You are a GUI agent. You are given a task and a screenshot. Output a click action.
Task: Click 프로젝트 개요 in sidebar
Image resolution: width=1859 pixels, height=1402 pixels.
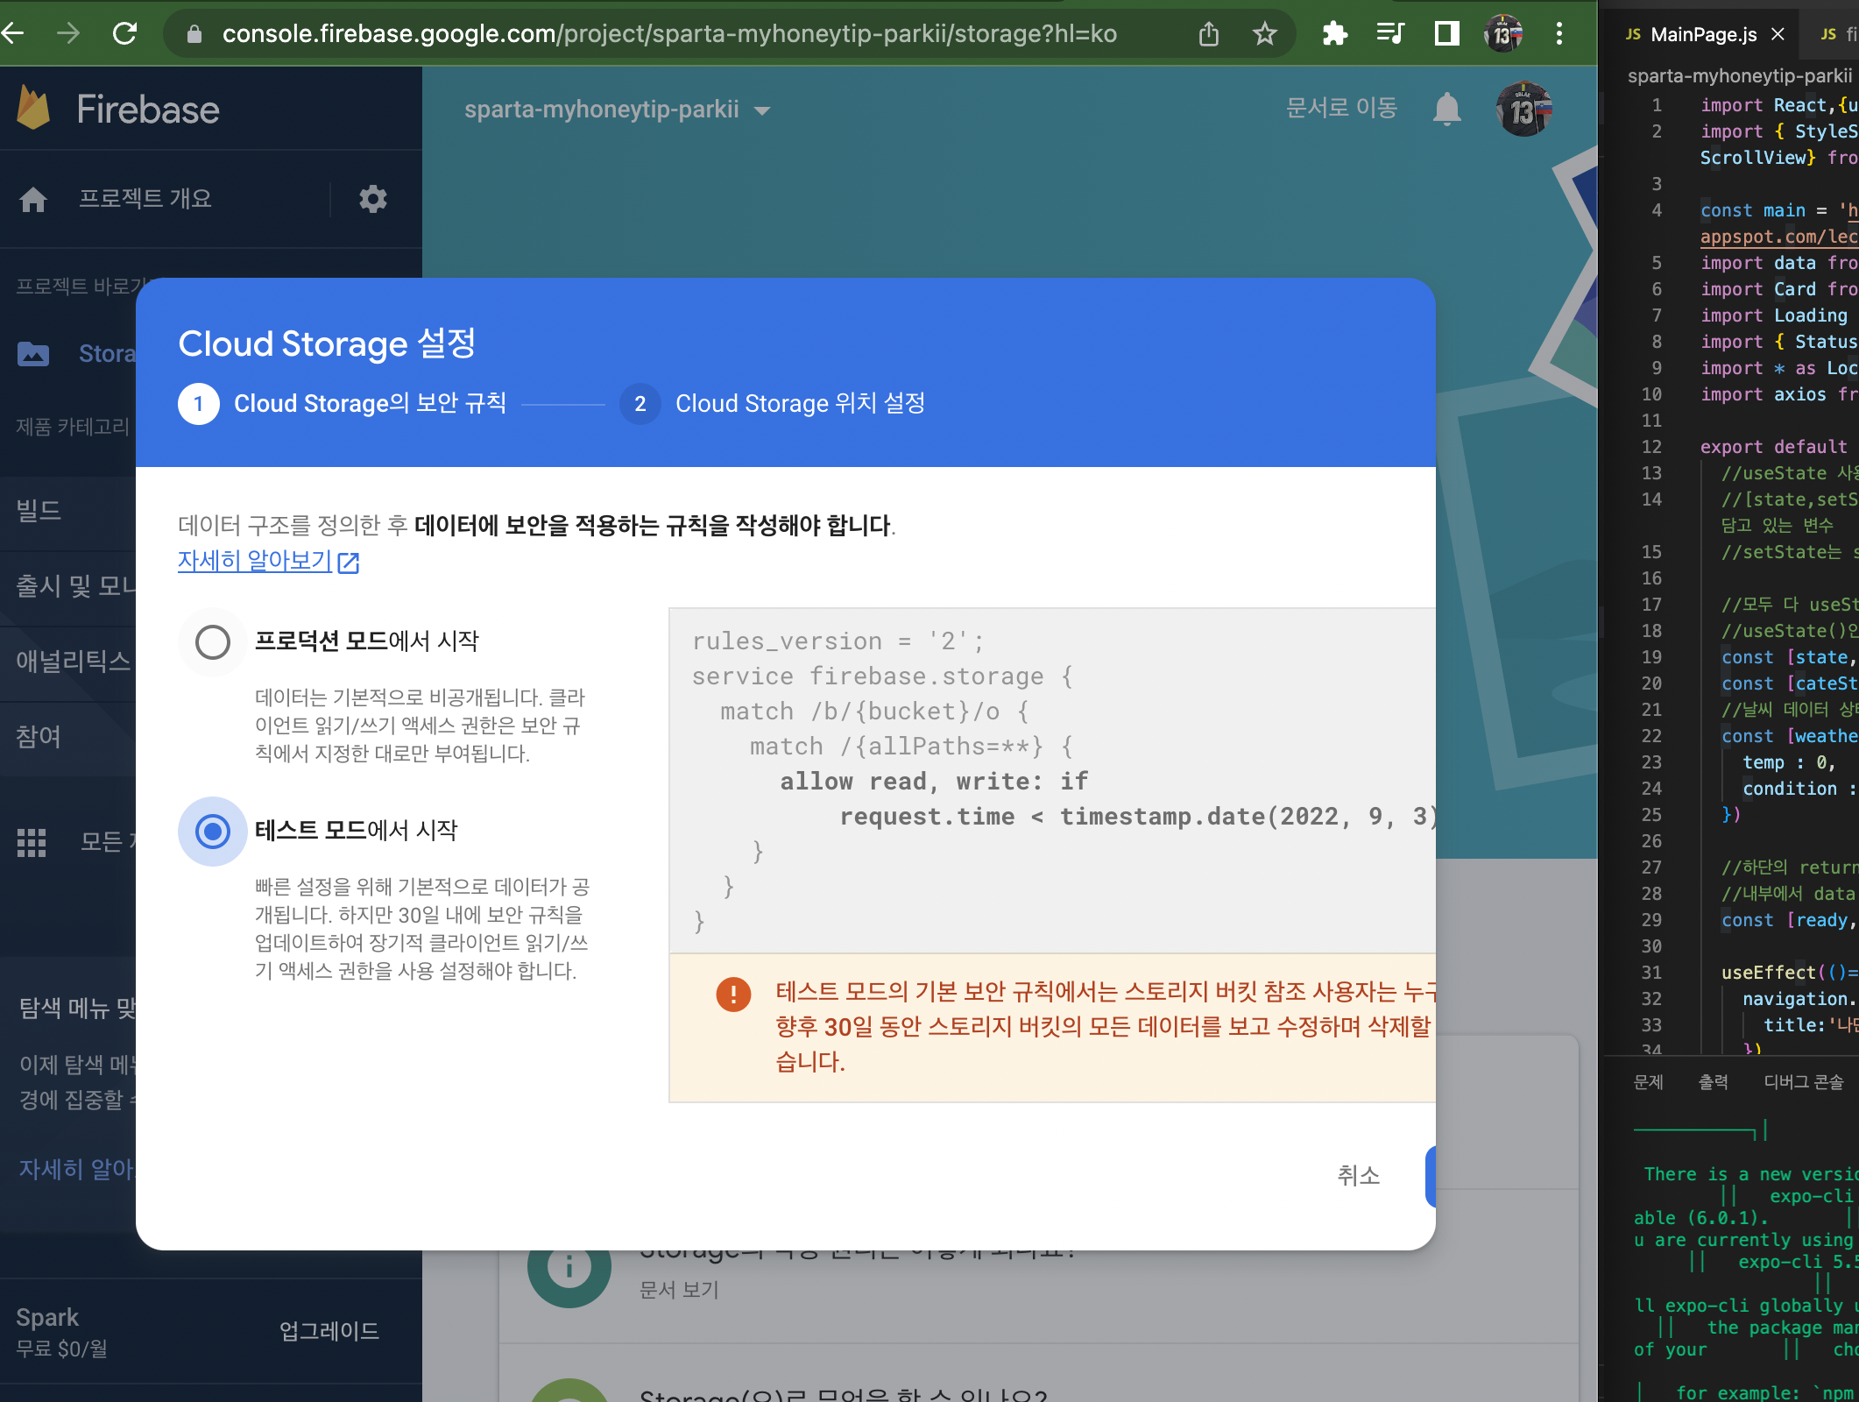[x=145, y=199]
